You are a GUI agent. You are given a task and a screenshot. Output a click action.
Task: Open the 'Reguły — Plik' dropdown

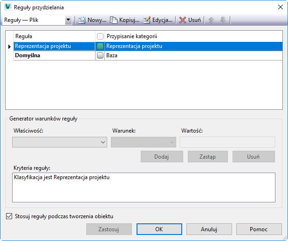(69, 20)
